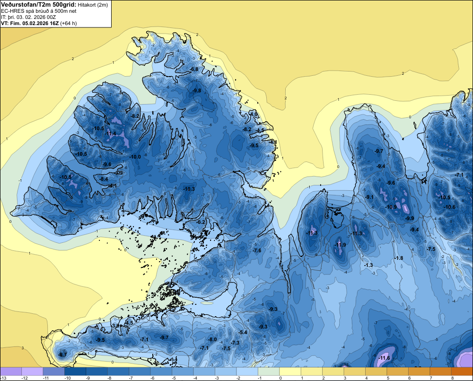This screenshot has height=381, width=473.
Task: Click the -11.4 temperature value
Action: point(110,134)
